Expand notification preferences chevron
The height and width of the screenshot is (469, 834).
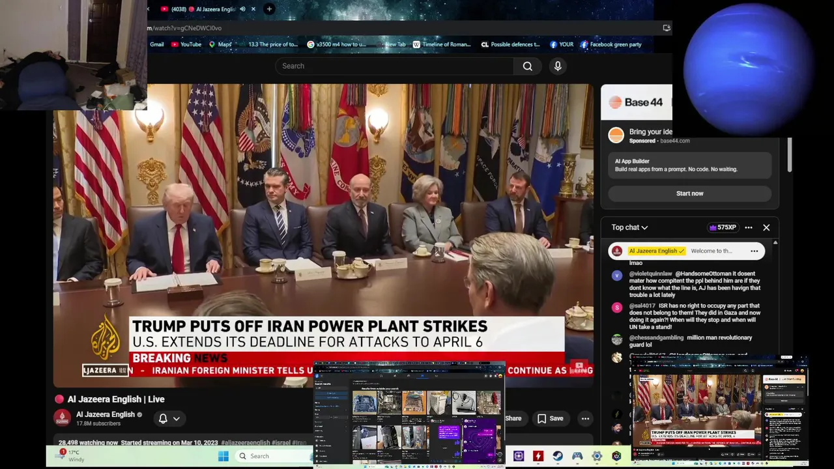tap(176, 419)
